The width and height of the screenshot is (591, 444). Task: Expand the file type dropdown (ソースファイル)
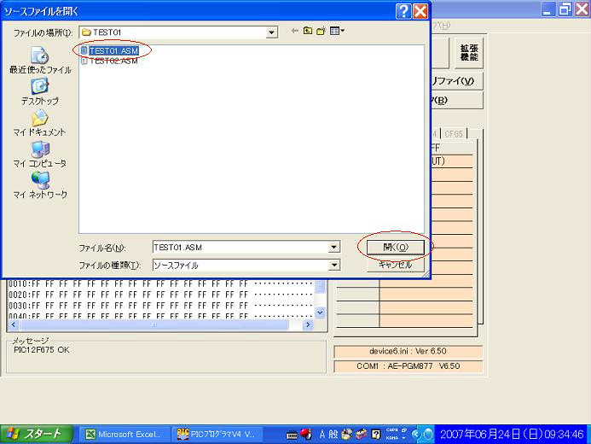pyautogui.click(x=334, y=266)
